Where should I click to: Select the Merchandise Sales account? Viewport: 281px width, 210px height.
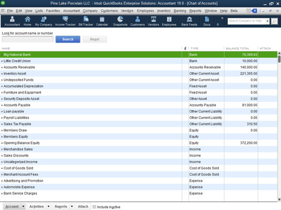[x=139, y=149]
